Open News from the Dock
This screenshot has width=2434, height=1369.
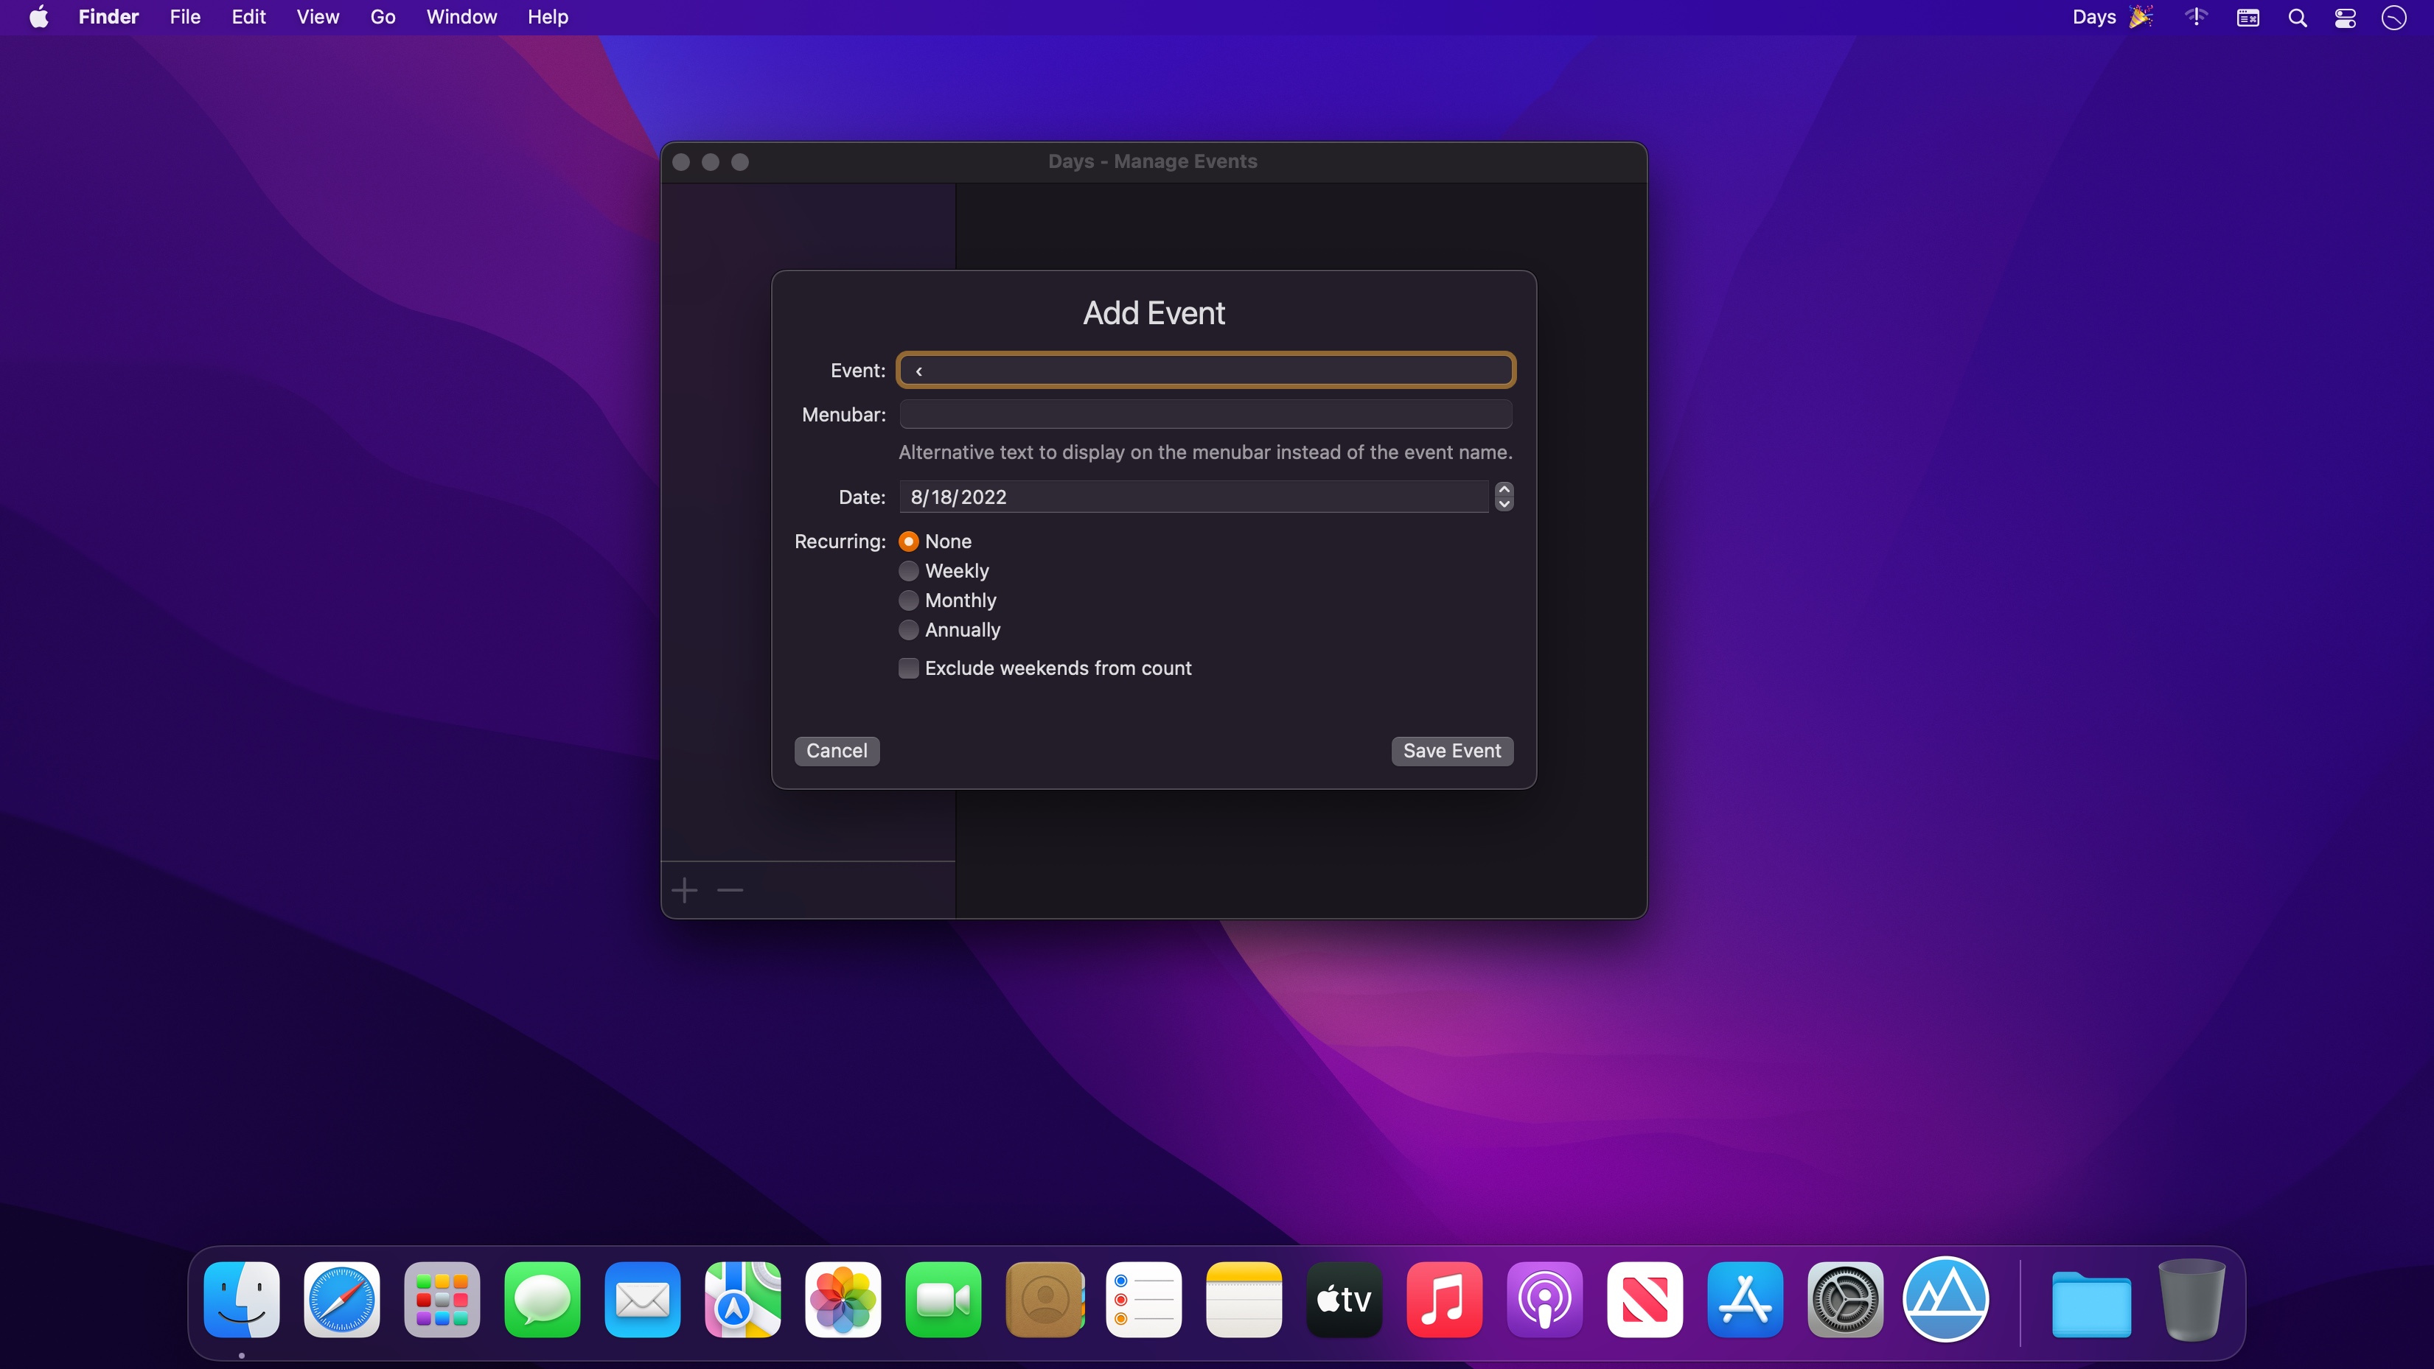click(x=1645, y=1300)
